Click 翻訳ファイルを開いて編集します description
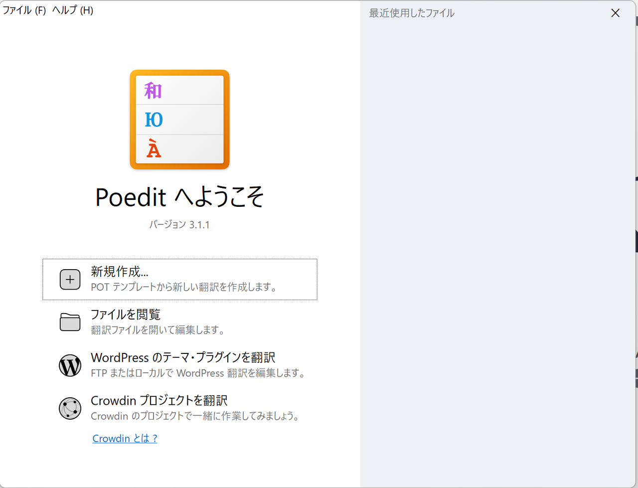The width and height of the screenshot is (638, 488). click(x=159, y=330)
